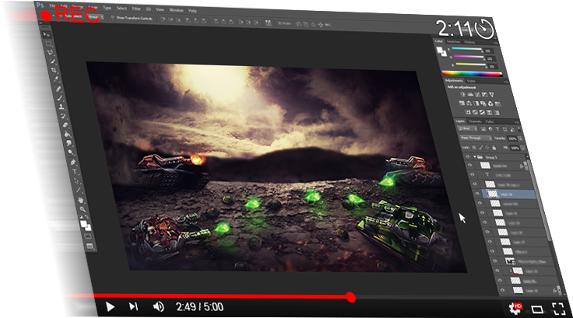This screenshot has width=573, height=318.
Task: Switch video to theater mode
Action: [x=537, y=309]
